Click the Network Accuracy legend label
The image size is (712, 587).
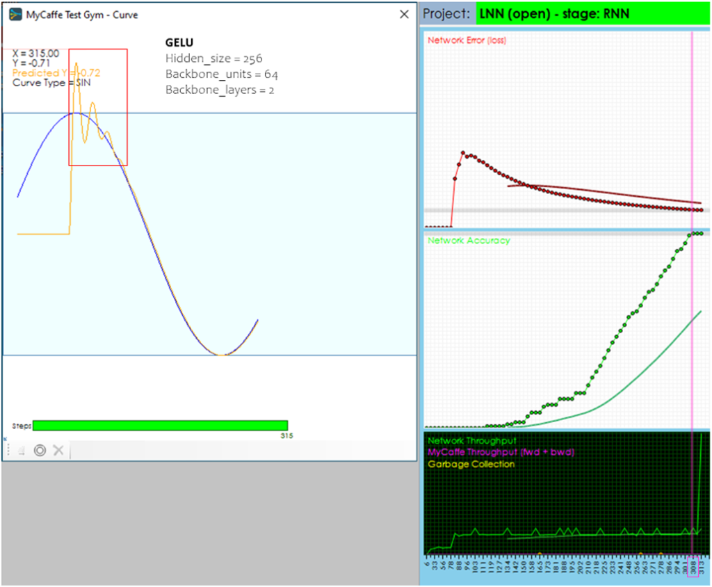tap(468, 241)
